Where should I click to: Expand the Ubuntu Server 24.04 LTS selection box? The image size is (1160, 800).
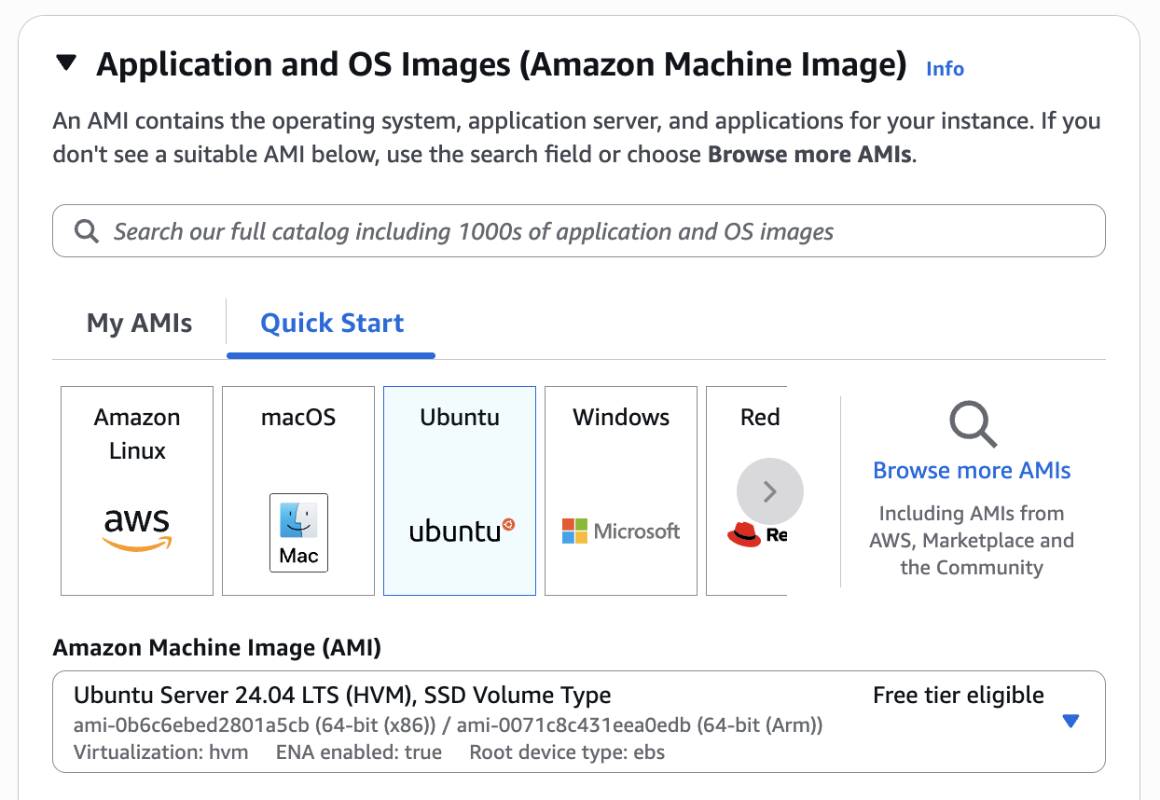[x=466, y=721]
